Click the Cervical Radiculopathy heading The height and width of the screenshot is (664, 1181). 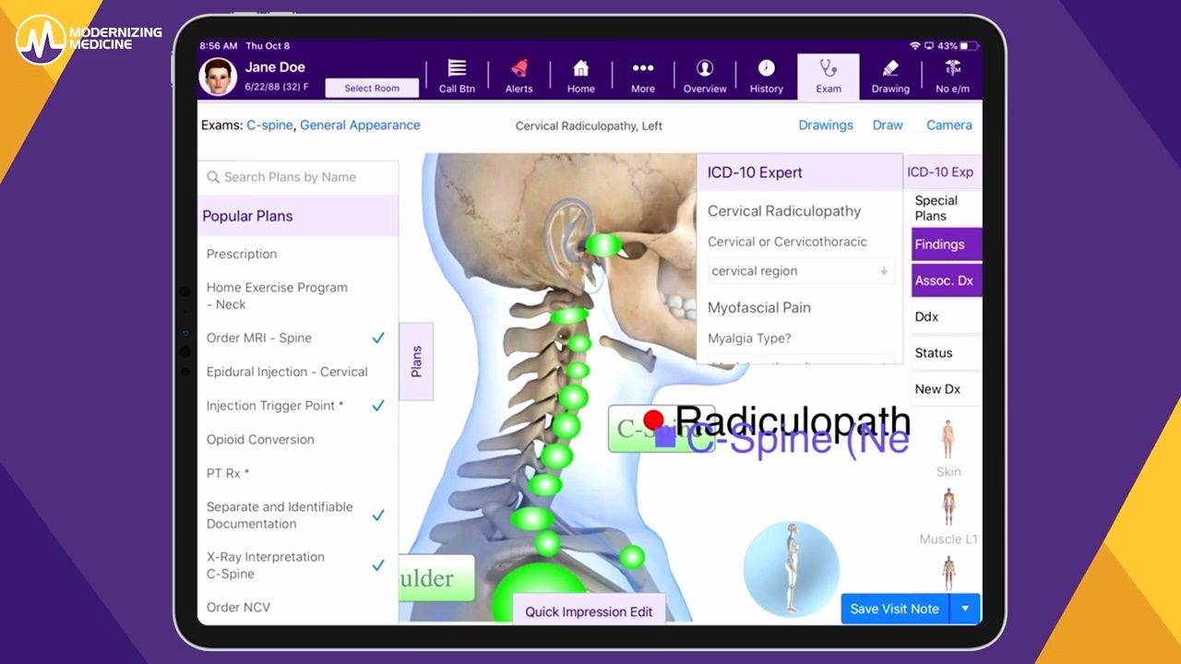pyautogui.click(x=784, y=211)
